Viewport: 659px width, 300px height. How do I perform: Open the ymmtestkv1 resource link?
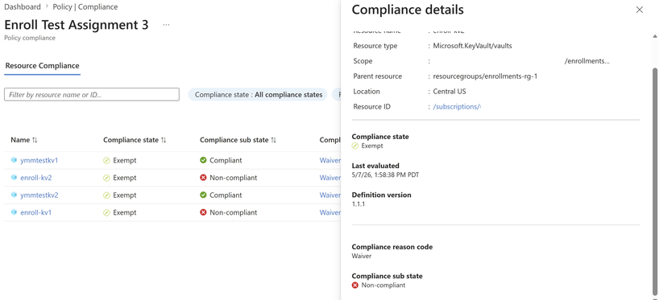coord(39,160)
